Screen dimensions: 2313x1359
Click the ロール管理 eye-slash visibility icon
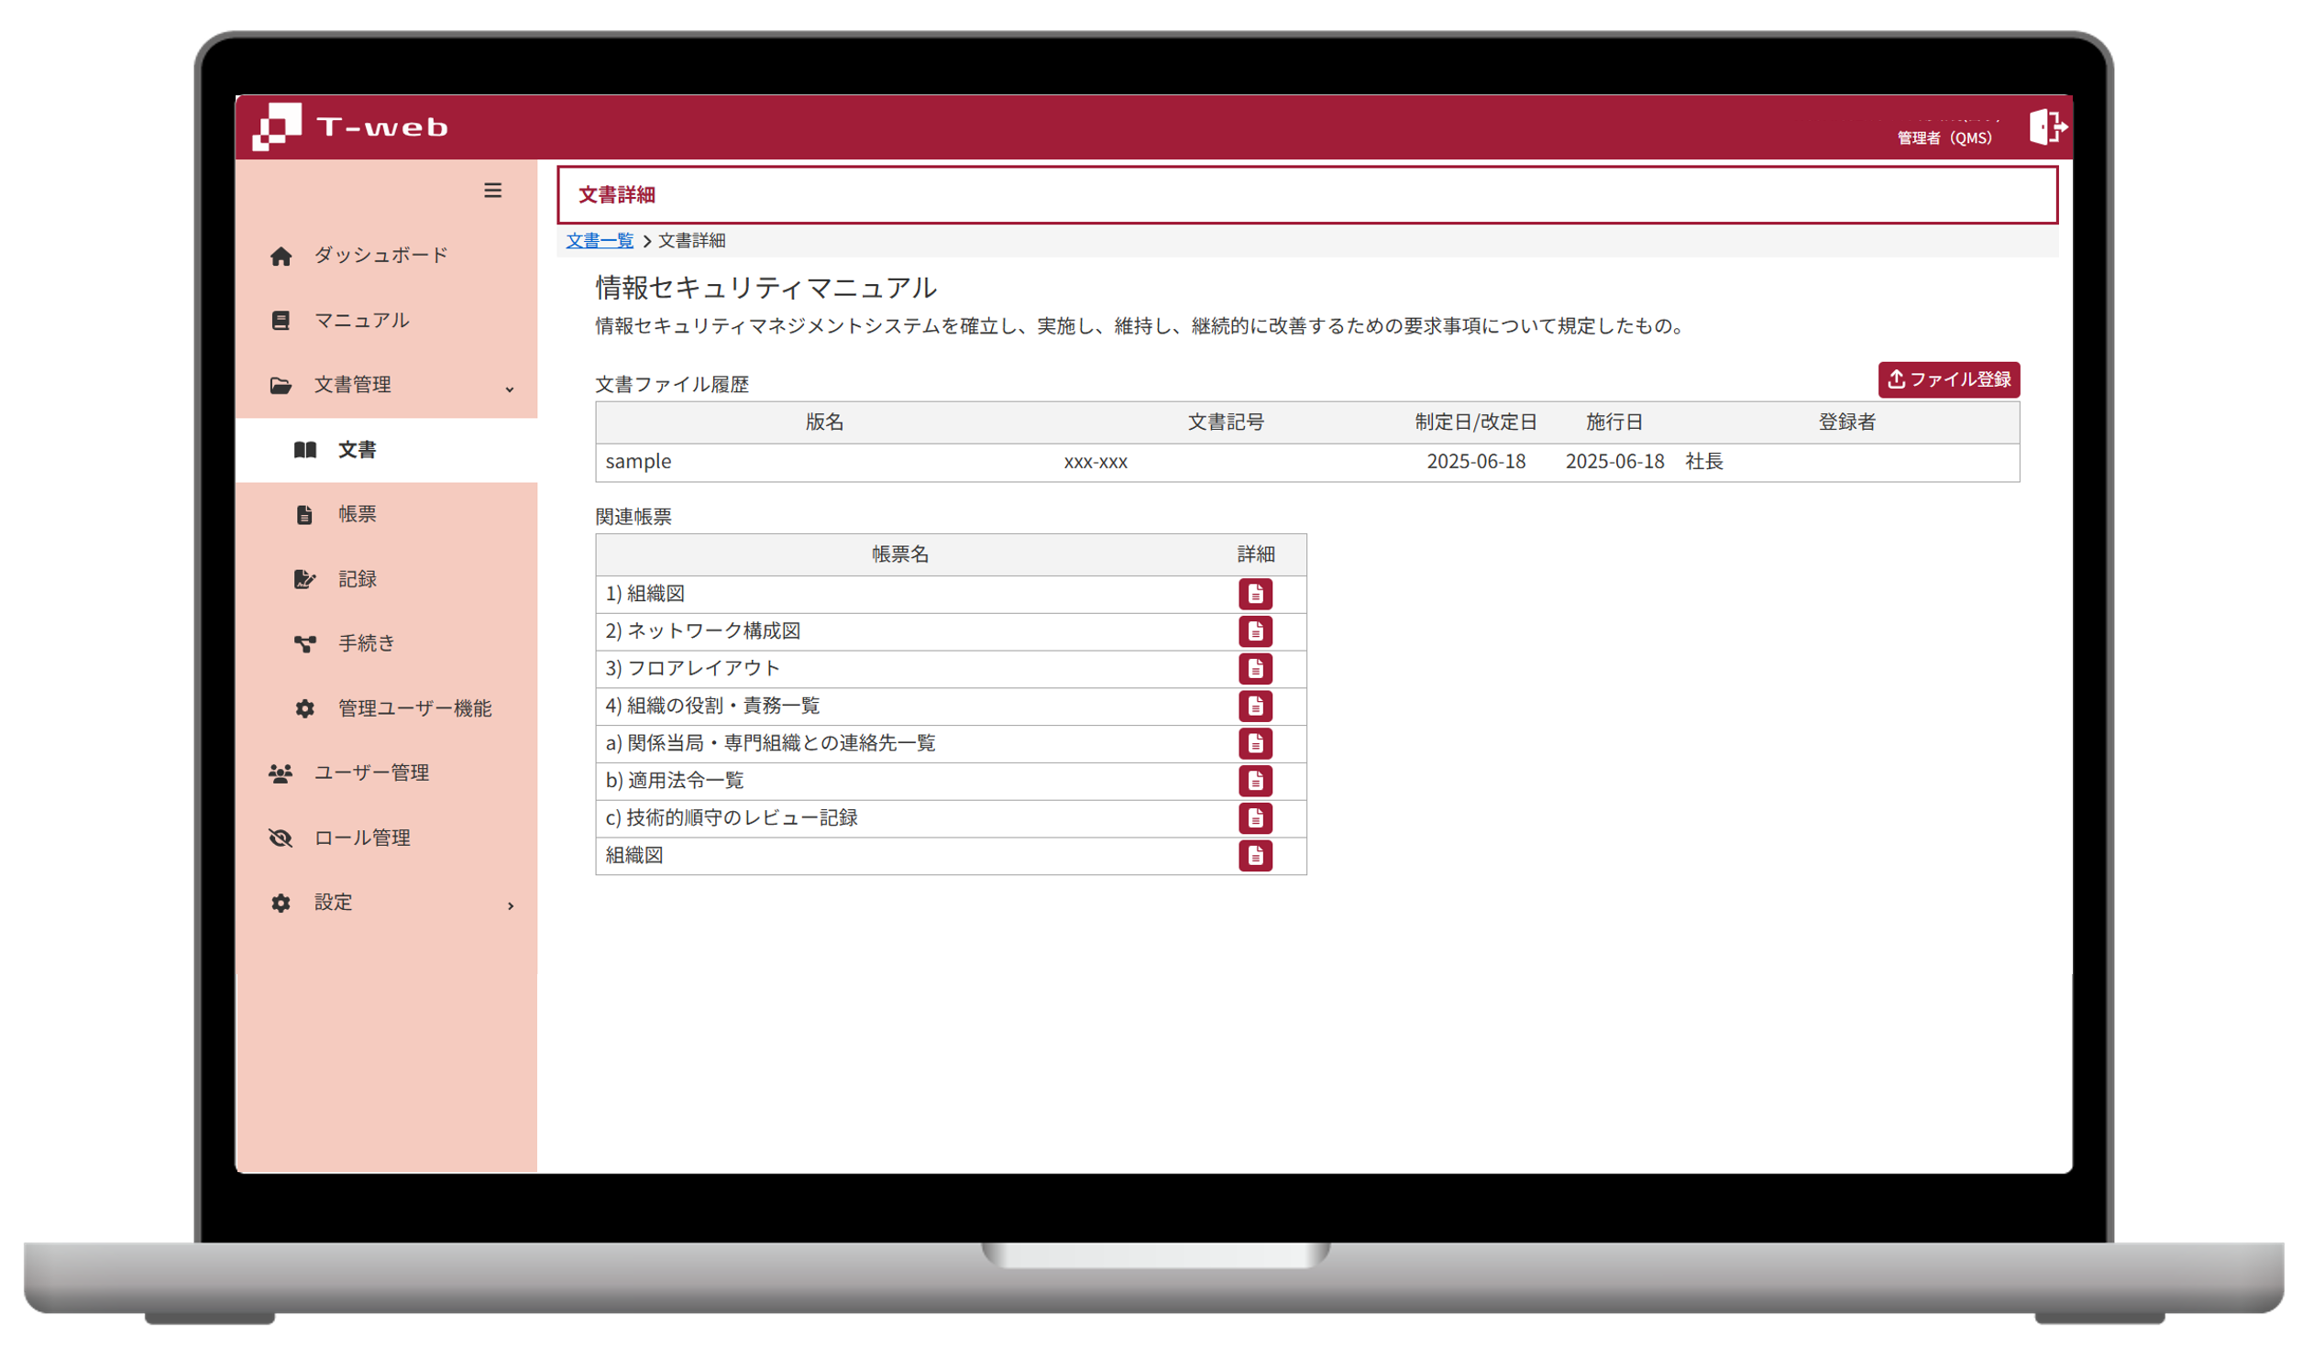280,837
